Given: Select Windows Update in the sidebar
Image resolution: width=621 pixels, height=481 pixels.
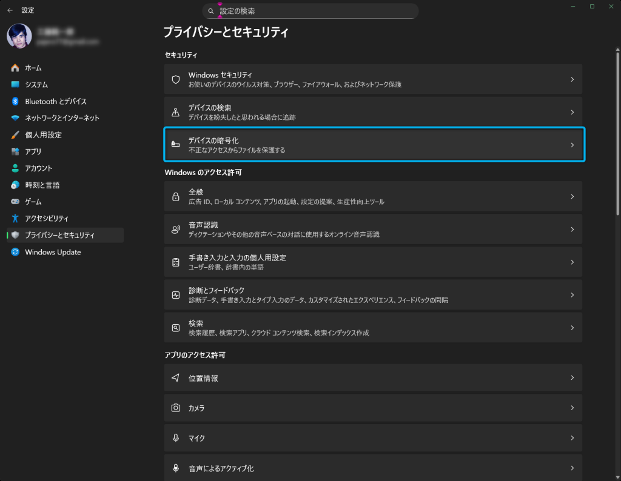Looking at the screenshot, I should pyautogui.click(x=53, y=252).
